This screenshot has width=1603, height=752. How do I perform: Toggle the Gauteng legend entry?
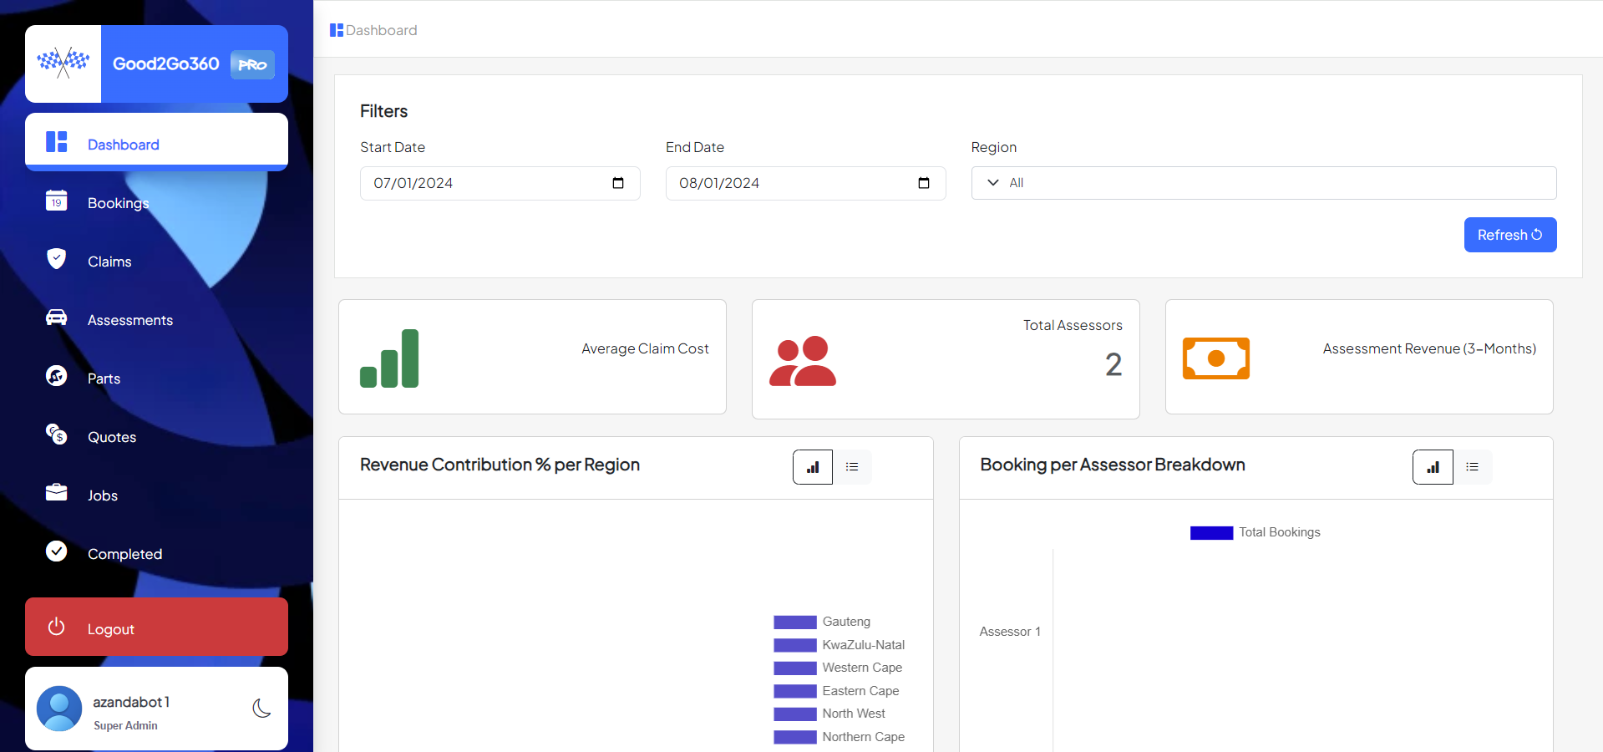(822, 622)
